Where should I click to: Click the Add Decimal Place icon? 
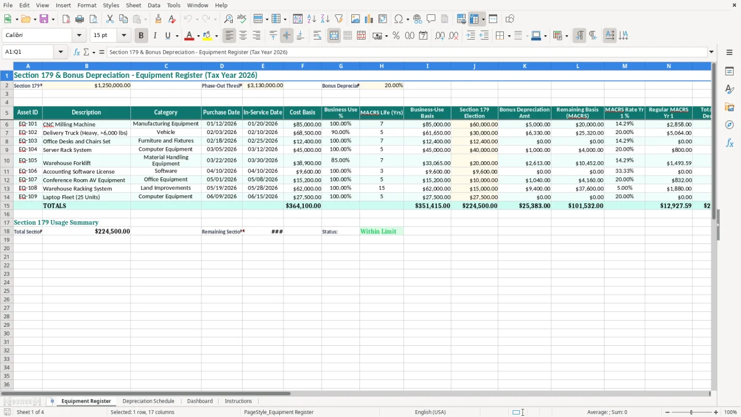point(440,36)
